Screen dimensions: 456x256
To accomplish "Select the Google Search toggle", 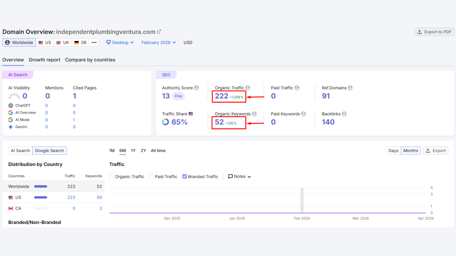I will pos(49,151).
